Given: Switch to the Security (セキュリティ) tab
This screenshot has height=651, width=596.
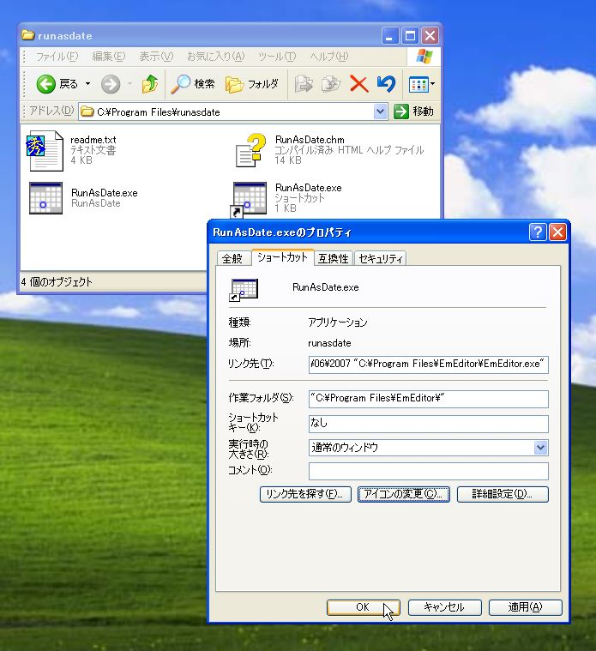Looking at the screenshot, I should (x=380, y=259).
